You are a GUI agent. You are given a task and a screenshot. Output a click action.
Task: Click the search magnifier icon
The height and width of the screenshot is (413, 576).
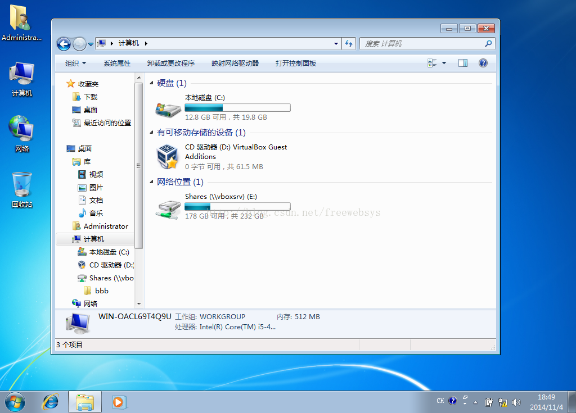[x=488, y=44]
